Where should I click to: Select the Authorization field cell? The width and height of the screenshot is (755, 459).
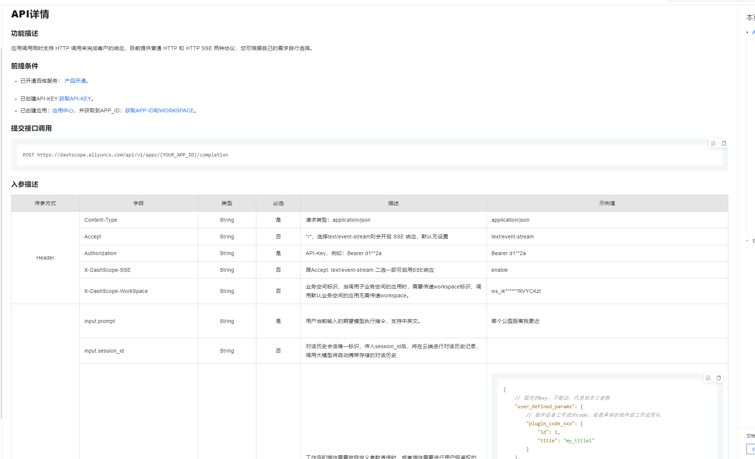click(139, 253)
